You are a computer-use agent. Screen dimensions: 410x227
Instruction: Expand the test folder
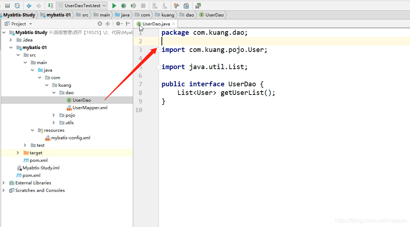pos(25,145)
